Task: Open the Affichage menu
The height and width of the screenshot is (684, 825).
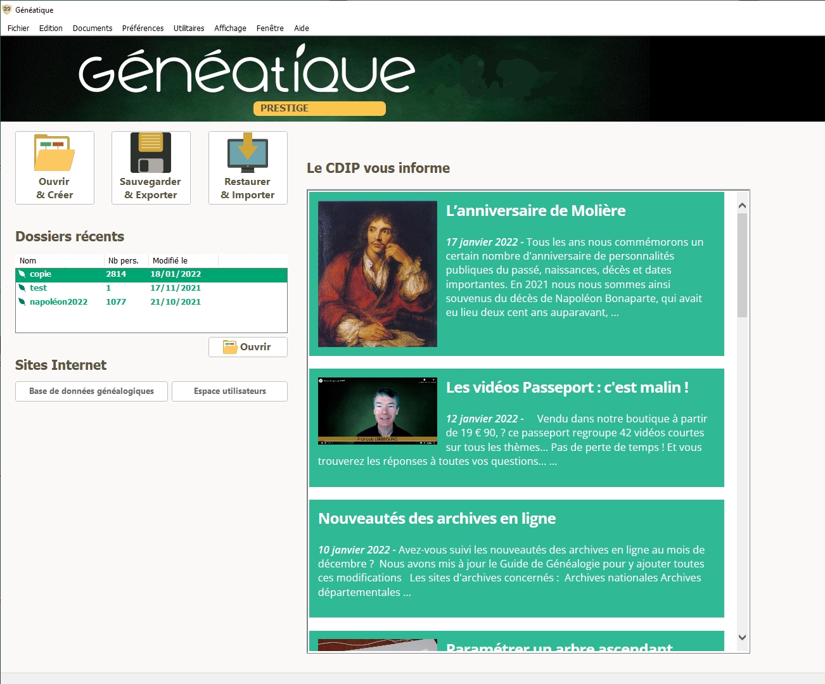Action: click(x=230, y=28)
